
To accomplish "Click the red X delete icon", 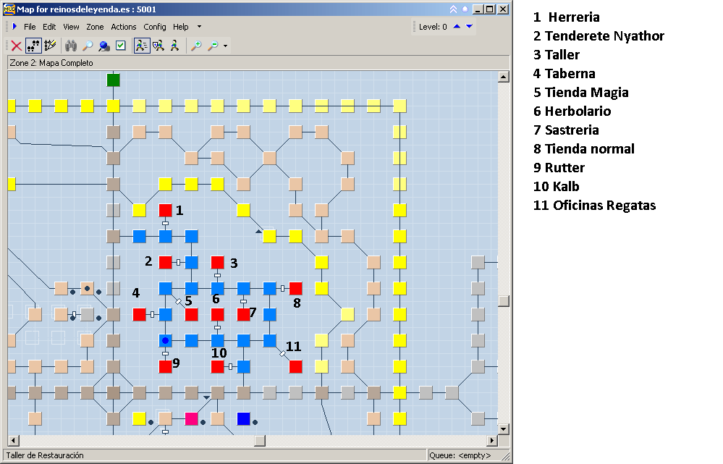I will pos(16,46).
